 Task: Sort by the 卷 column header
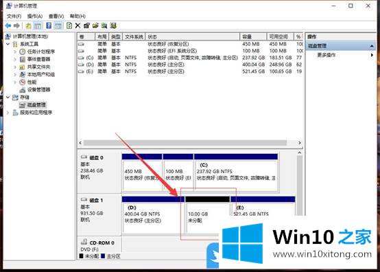coord(86,36)
